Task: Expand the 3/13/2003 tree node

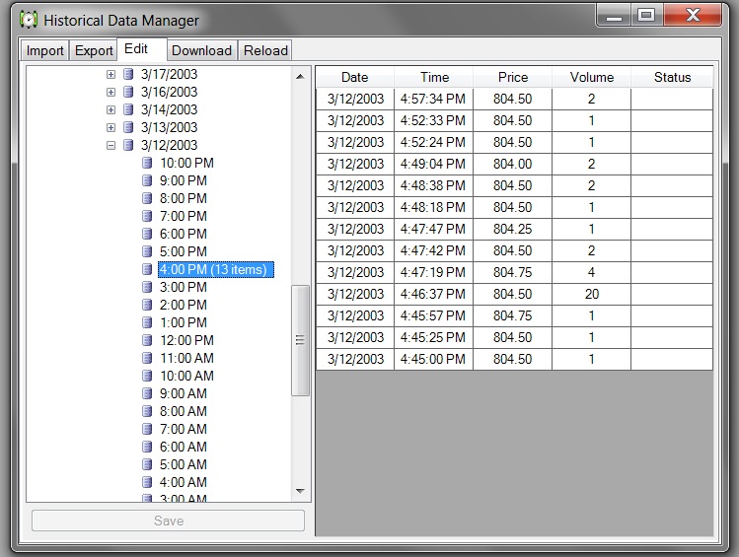Action: (111, 127)
